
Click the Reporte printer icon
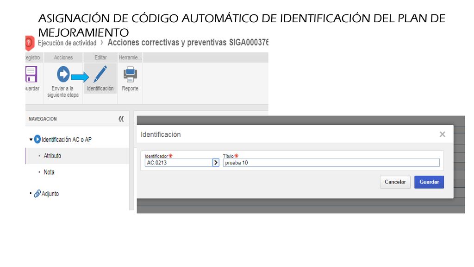pos(130,75)
